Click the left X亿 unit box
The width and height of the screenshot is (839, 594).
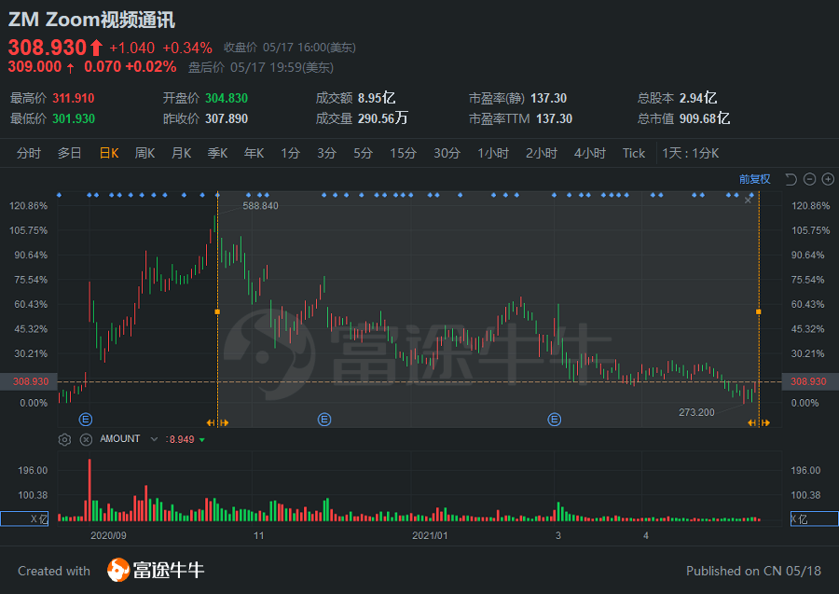coord(24,518)
